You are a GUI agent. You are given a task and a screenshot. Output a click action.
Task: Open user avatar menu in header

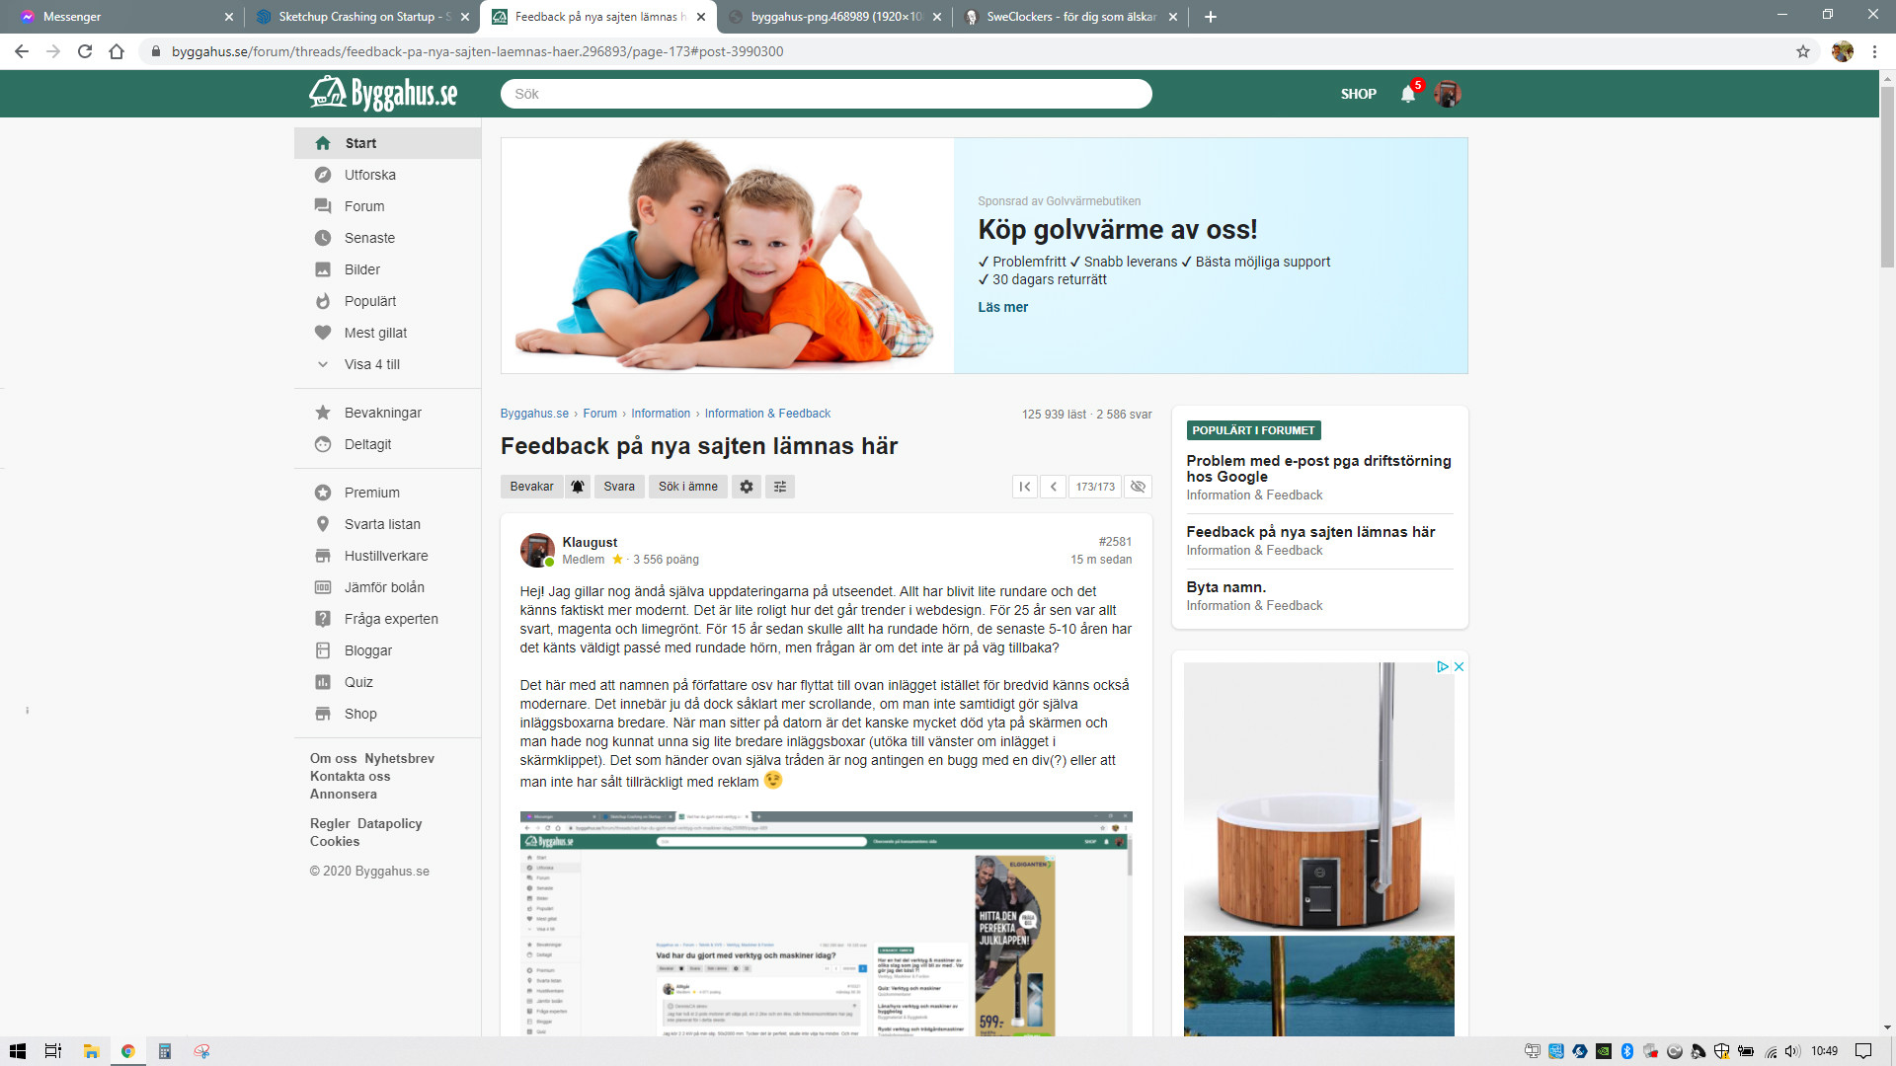tap(1448, 94)
